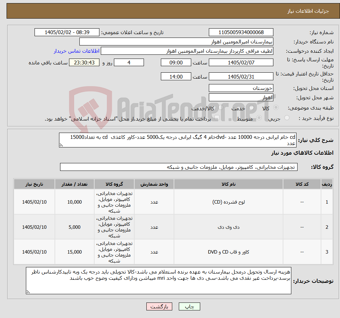Click the row number 2 cell

(x=327, y=227)
